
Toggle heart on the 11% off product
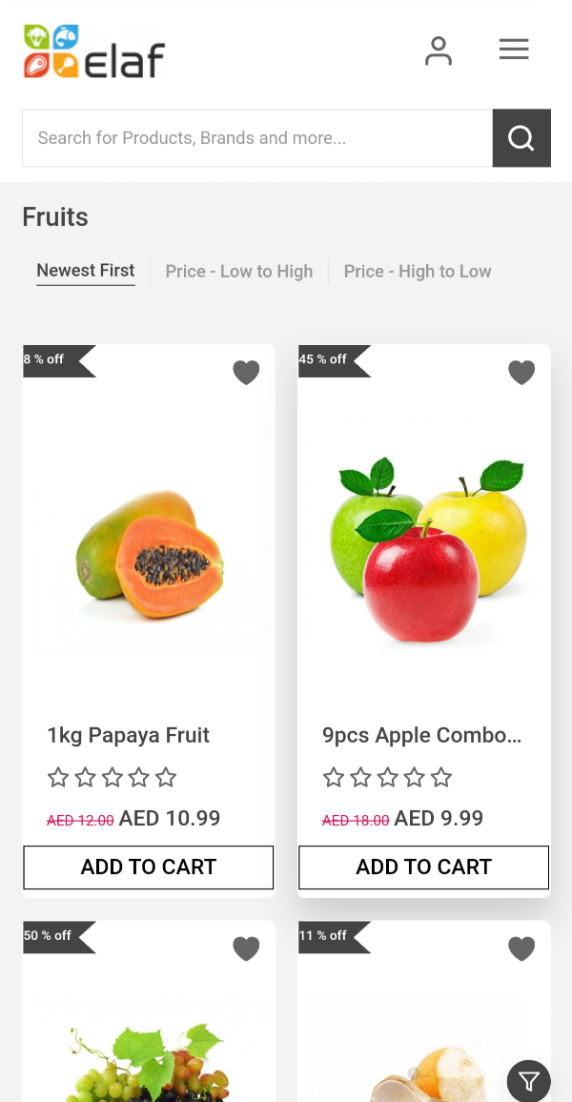coord(521,949)
